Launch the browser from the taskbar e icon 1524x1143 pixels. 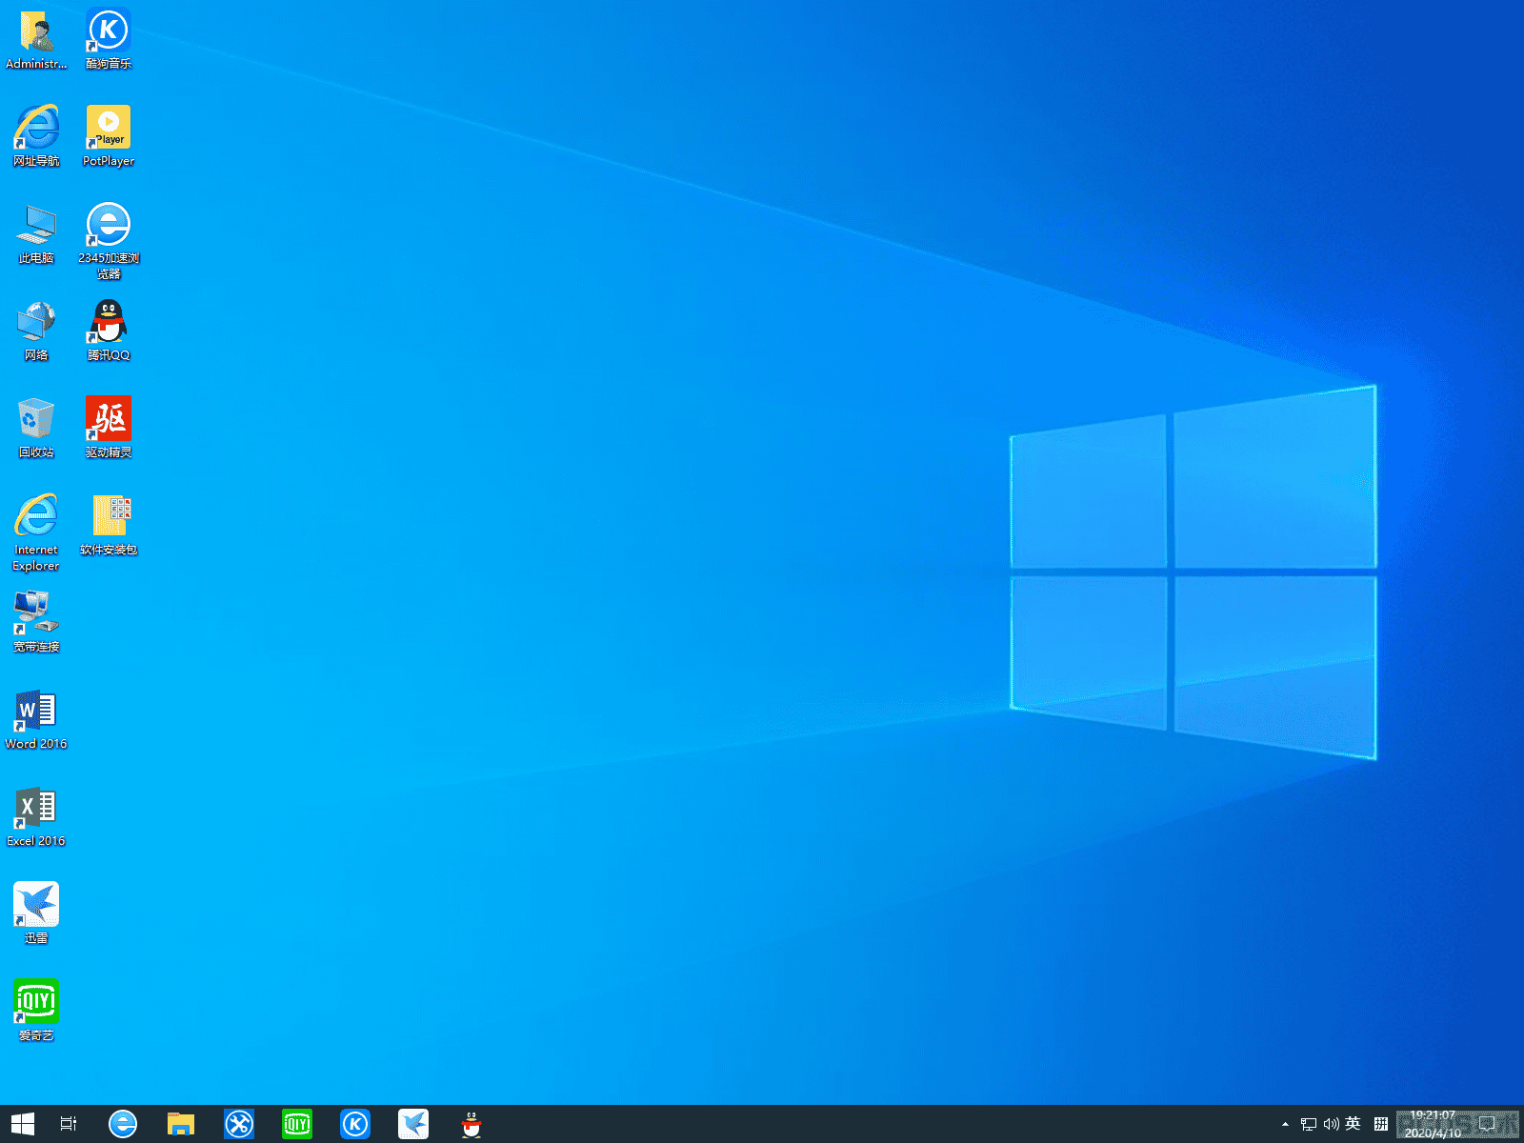click(123, 1124)
